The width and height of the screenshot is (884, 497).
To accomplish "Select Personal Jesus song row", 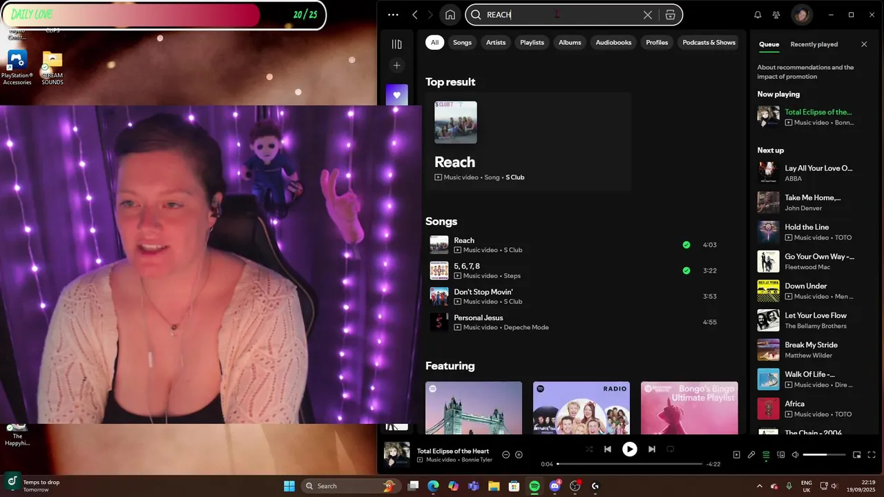I will (x=573, y=322).
